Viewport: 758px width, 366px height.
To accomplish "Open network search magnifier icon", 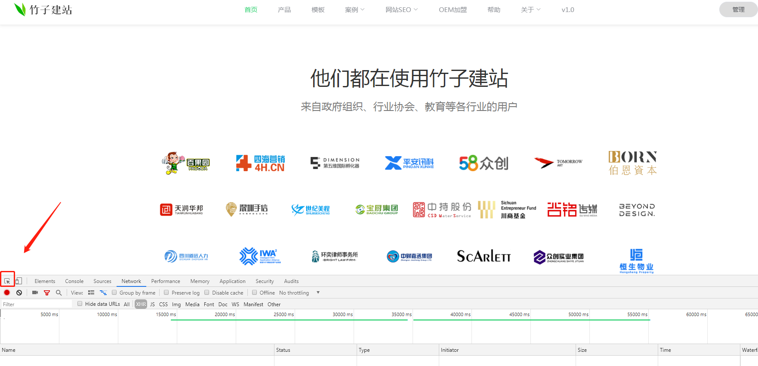I will [x=59, y=292].
